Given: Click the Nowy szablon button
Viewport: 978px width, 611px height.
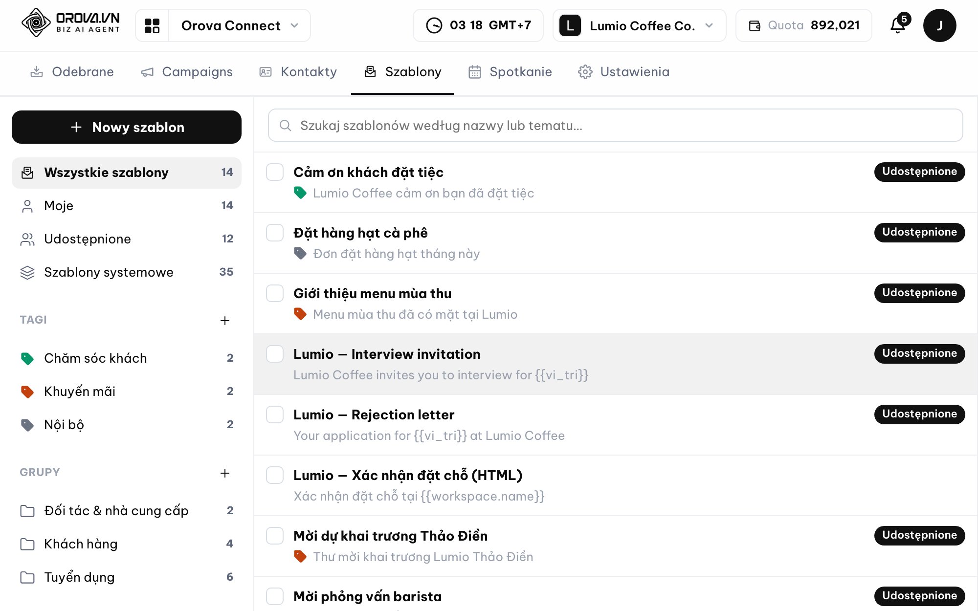Looking at the screenshot, I should click(127, 127).
